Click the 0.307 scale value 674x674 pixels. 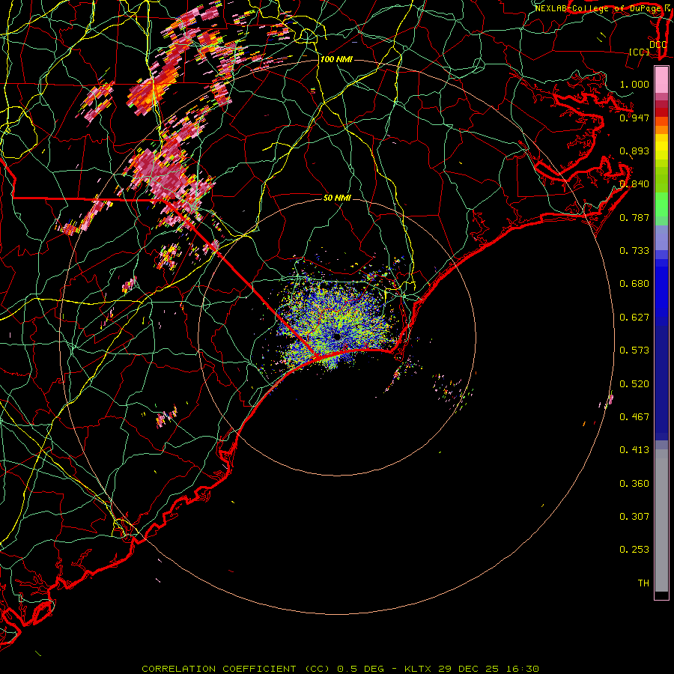(x=634, y=517)
